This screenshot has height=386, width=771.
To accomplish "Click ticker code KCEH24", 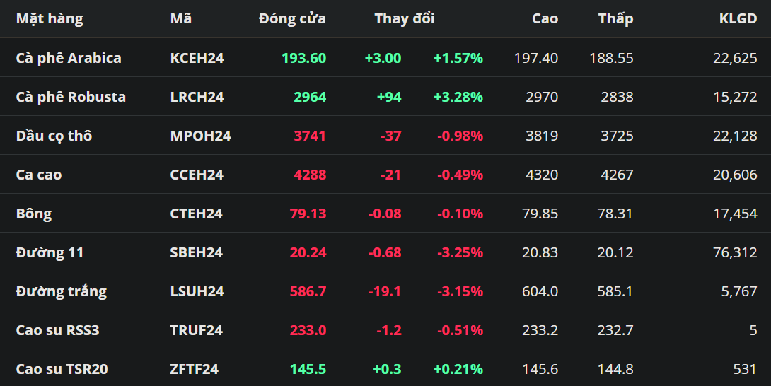I will (197, 58).
